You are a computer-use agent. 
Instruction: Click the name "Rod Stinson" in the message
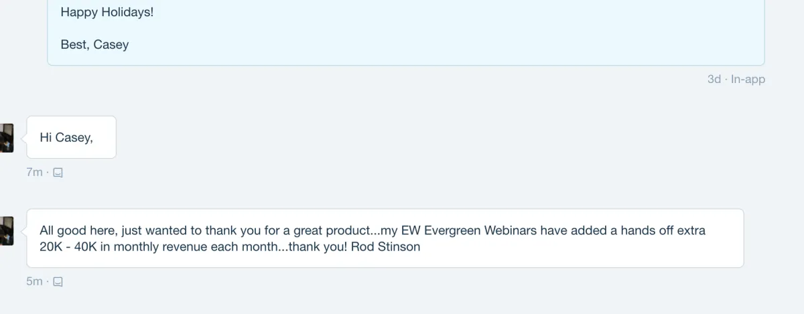(385, 246)
